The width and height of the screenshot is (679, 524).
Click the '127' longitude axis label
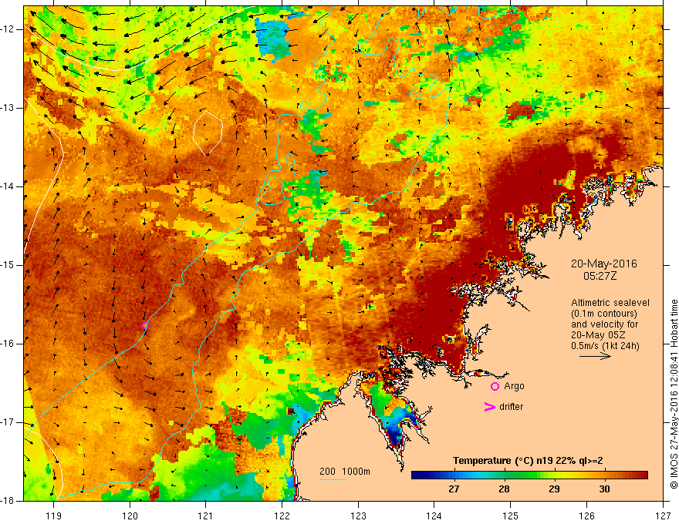(663, 516)
